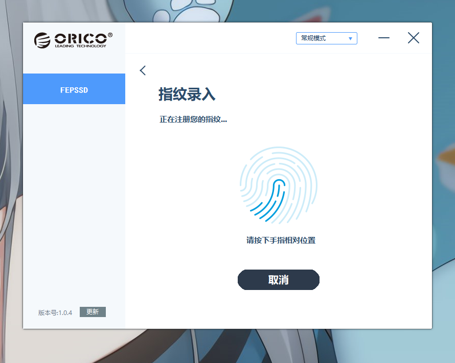Viewport: 455px width, 363px height.
Task: Open the 常规模式 mode dropdown
Action: pyautogui.click(x=327, y=38)
